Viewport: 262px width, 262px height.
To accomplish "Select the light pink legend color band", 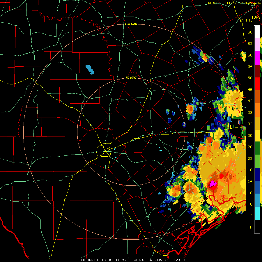I will pos(257,45).
